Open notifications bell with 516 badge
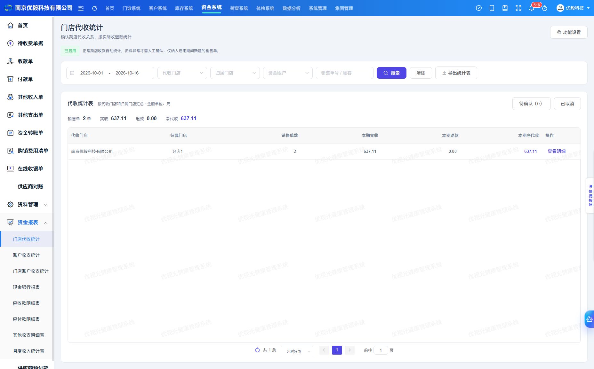The height and width of the screenshot is (369, 594). click(532, 8)
